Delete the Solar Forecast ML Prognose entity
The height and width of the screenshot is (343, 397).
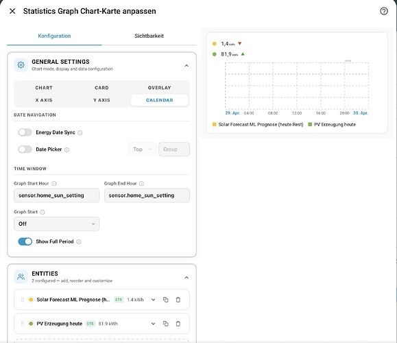178,300
